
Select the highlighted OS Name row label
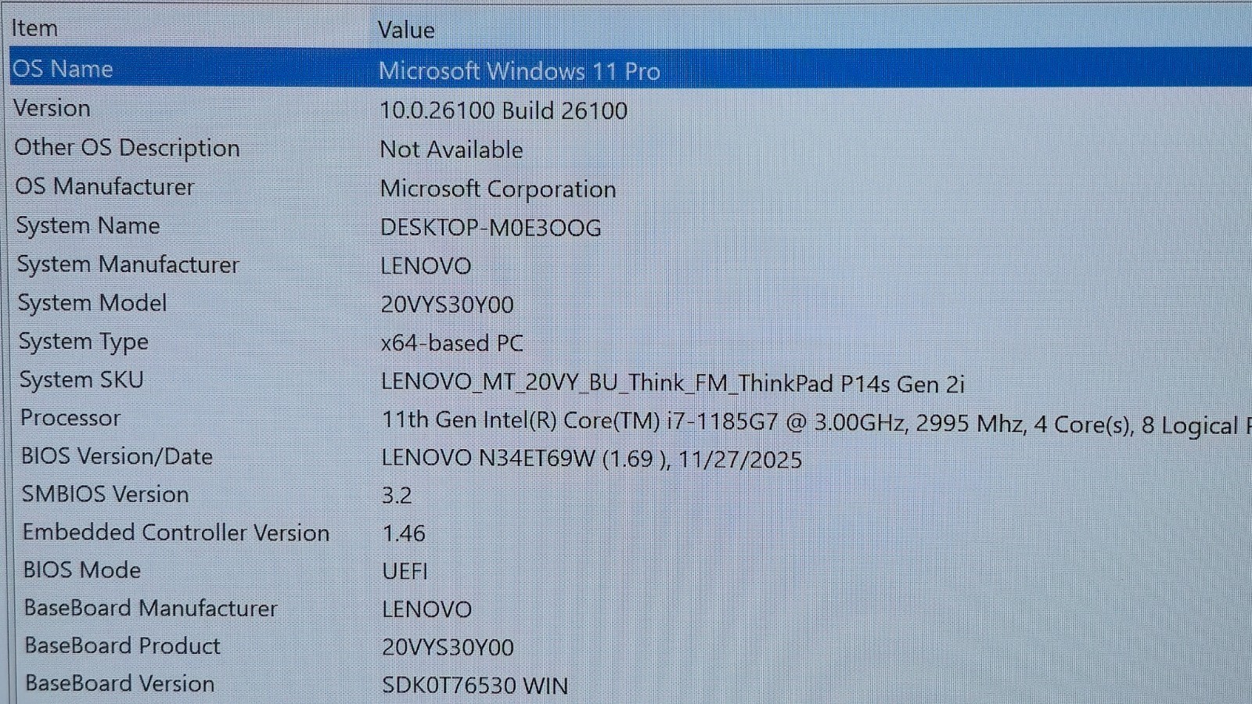click(x=63, y=69)
